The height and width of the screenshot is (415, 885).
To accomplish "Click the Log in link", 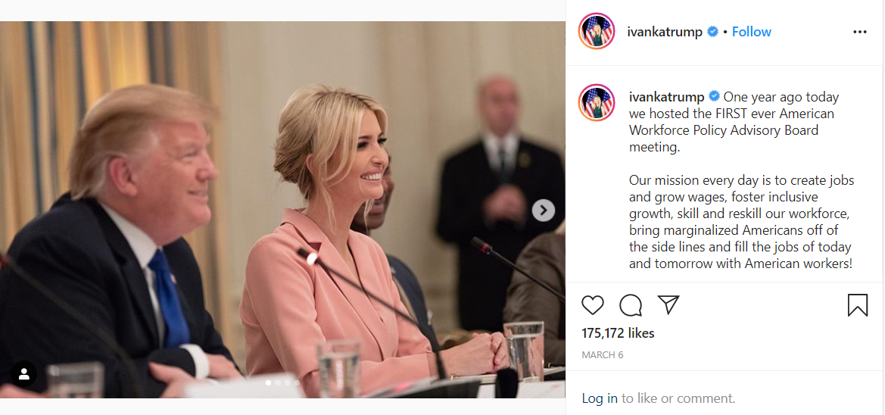I will (600, 398).
